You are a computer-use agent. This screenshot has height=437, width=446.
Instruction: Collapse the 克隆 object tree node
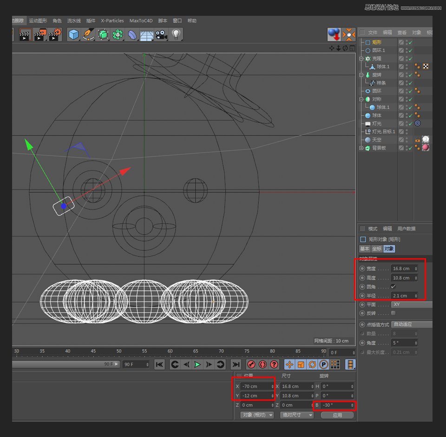[x=361, y=59]
